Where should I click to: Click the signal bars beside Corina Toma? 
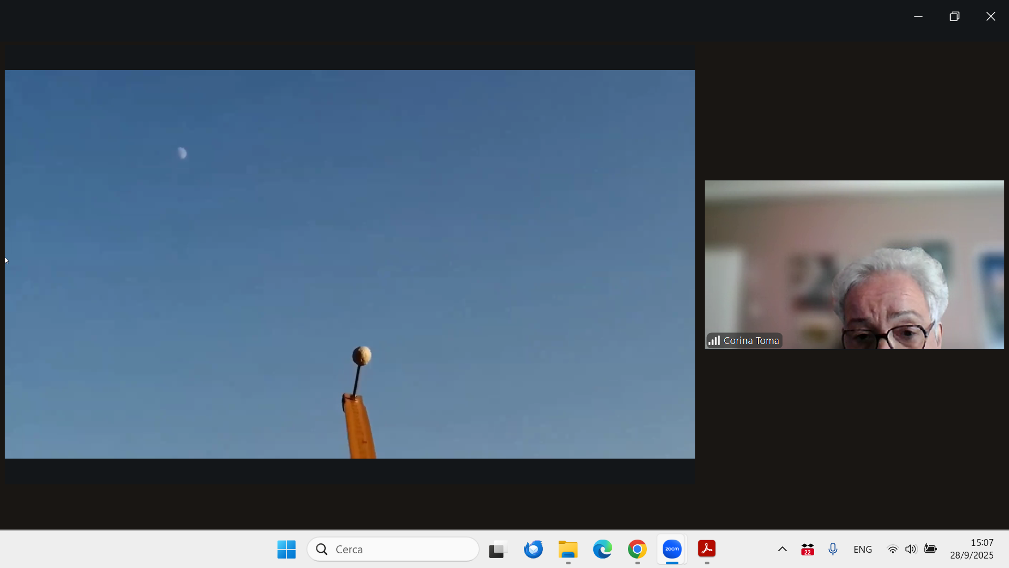[x=714, y=341]
